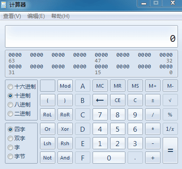Click the digit 2 button
The height and width of the screenshot is (169, 182).
(118, 143)
